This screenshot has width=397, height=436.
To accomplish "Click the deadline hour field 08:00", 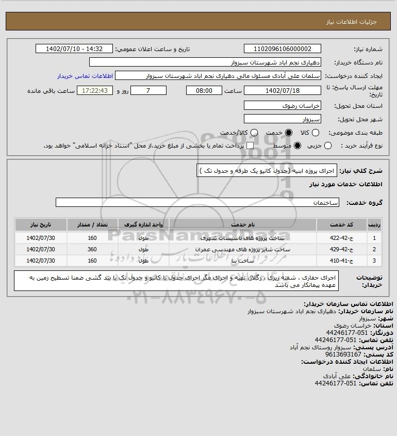I will click(204, 91).
